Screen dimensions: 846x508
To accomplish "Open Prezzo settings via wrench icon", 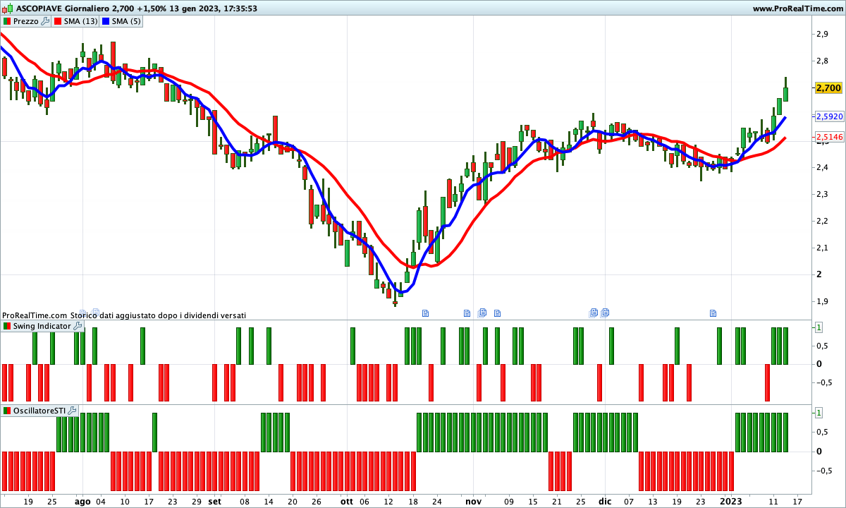I will pyautogui.click(x=46, y=21).
